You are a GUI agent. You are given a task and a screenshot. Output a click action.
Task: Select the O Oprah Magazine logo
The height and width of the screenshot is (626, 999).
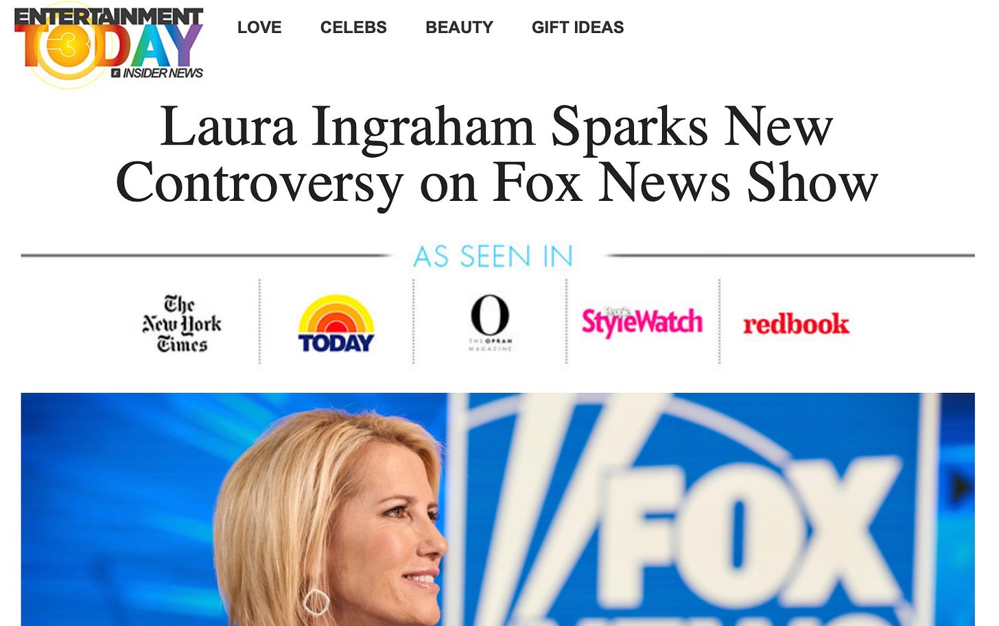[x=490, y=322]
